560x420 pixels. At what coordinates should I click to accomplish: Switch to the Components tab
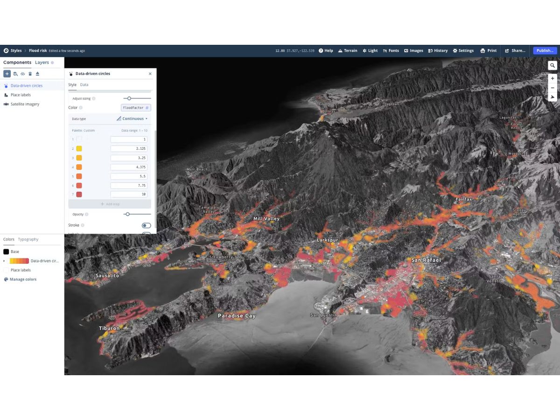coord(17,62)
